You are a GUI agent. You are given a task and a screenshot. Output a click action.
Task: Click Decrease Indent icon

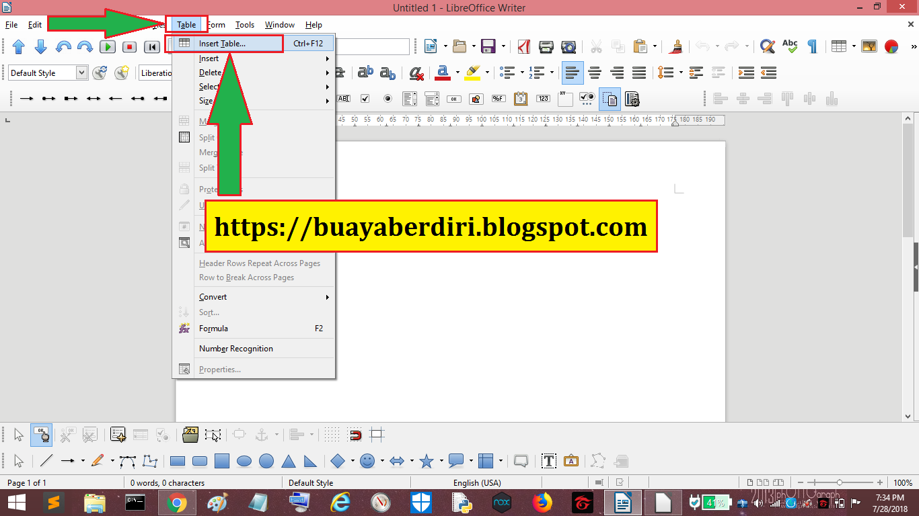point(768,73)
